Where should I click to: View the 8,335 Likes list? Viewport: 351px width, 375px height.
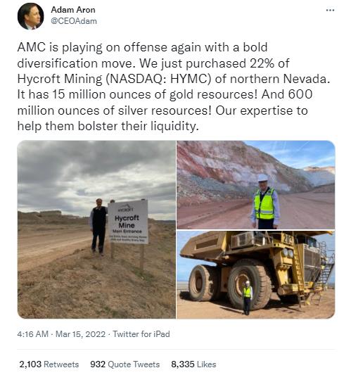[193, 364]
